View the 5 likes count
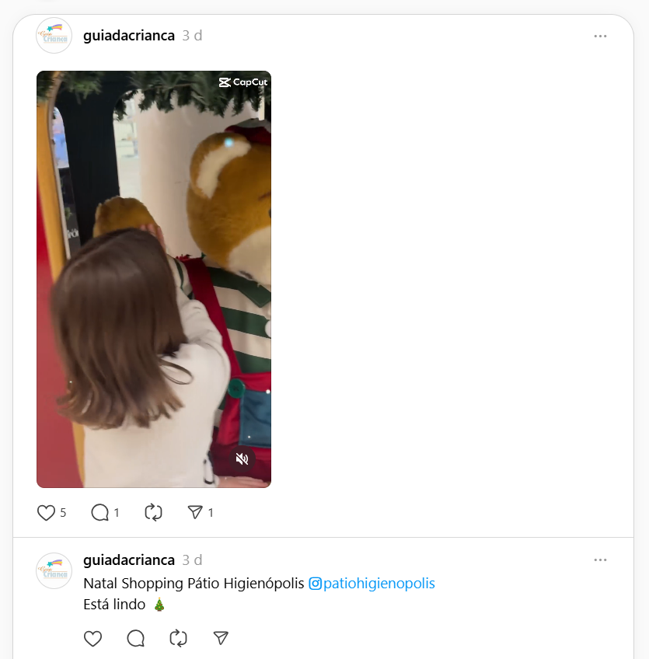Image resolution: width=649 pixels, height=659 pixels. point(63,513)
